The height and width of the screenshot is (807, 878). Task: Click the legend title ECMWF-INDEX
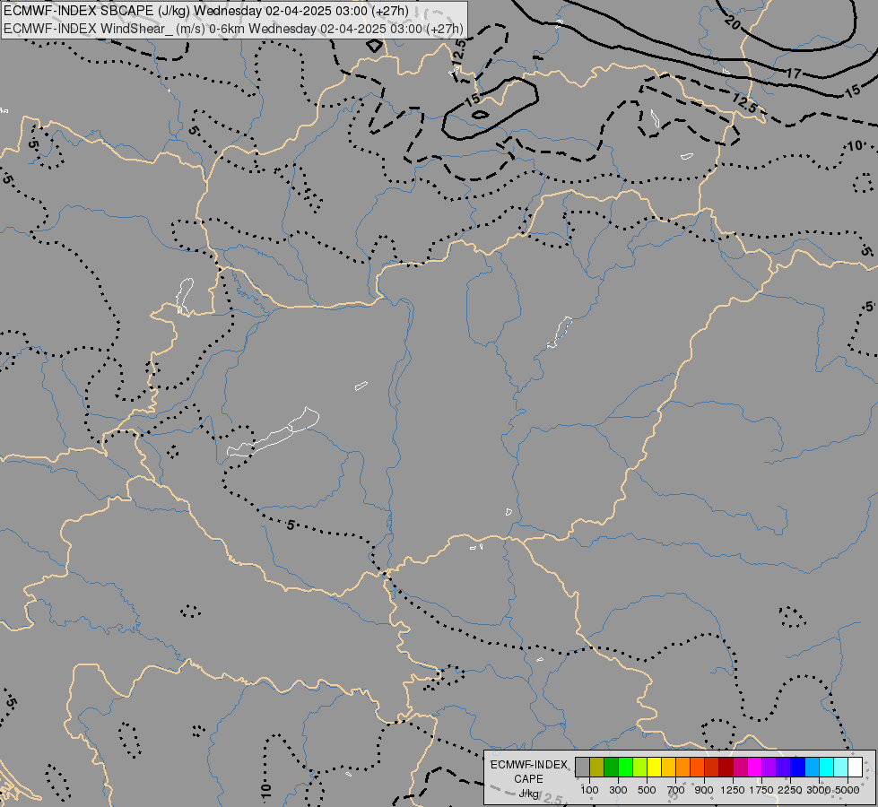(529, 765)
